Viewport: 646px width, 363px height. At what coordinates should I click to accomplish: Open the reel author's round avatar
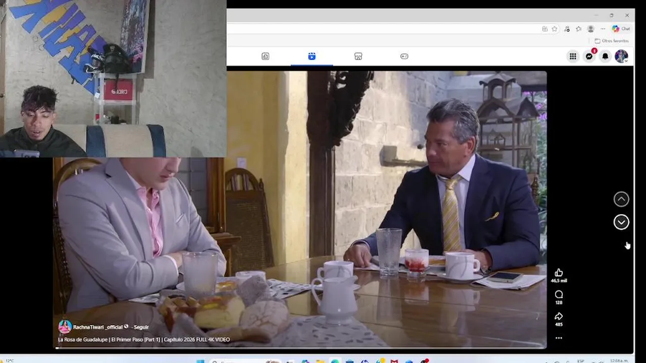(x=65, y=327)
